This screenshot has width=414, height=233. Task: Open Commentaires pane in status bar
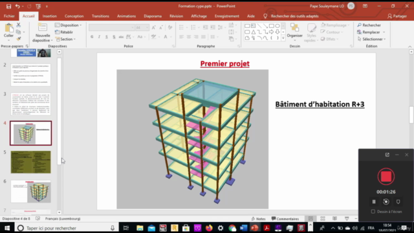point(285,219)
